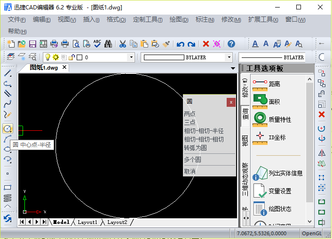Click the variable settings (变量设置) tool
332x239 pixels.
(x=272, y=191)
